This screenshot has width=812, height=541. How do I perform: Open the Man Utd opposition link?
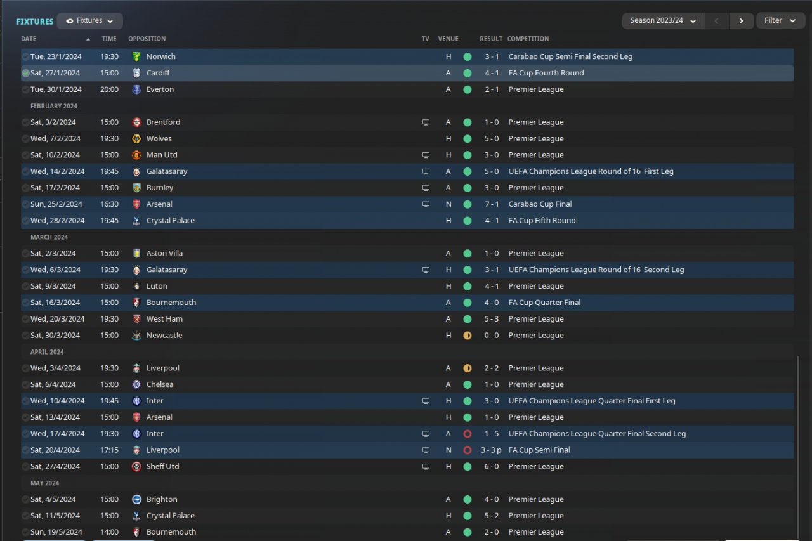point(162,155)
